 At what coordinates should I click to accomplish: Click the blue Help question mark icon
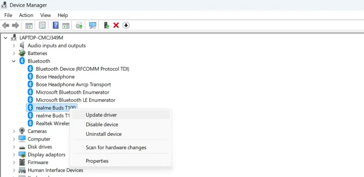[x=56, y=25]
